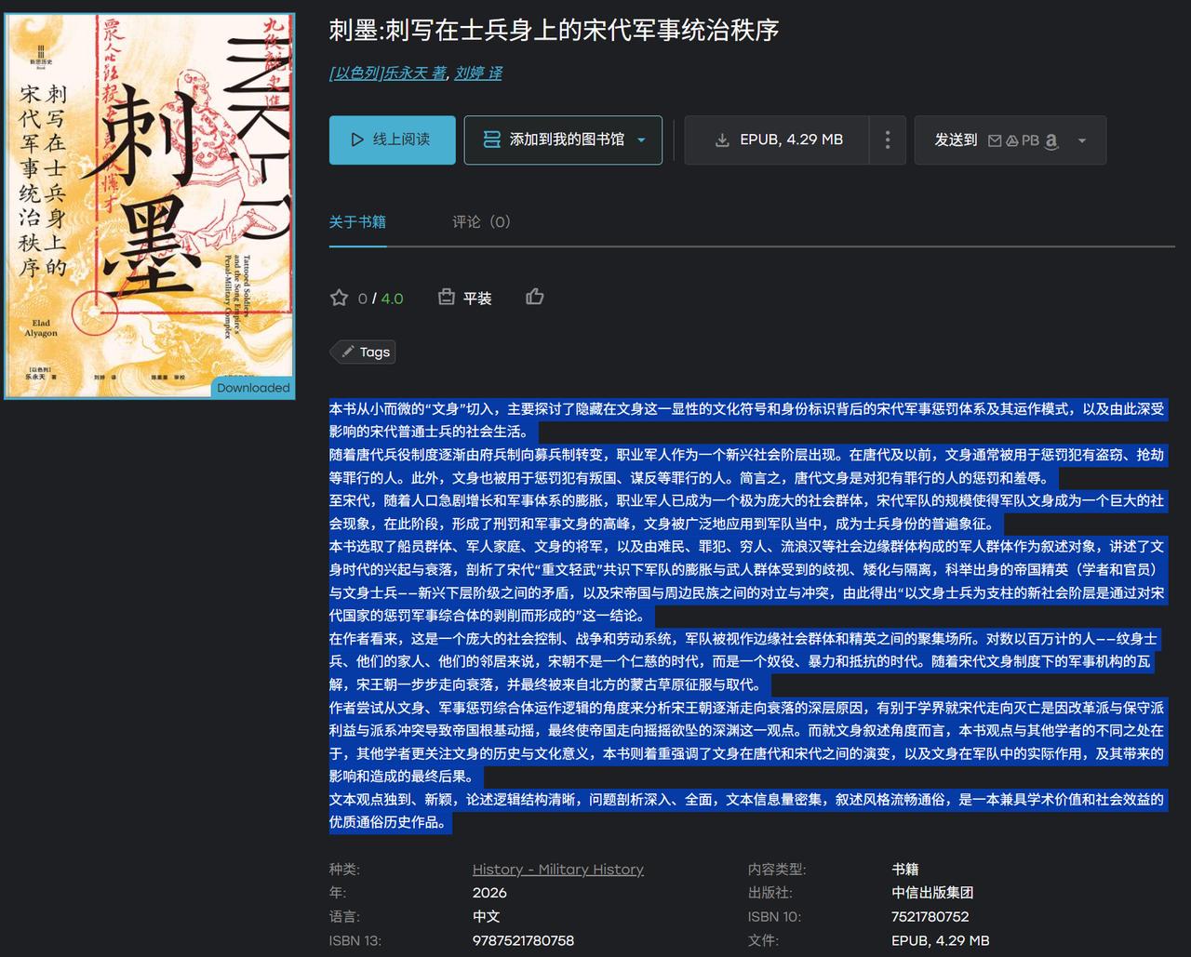
Task: Open the History - Military History category link
Action: click(558, 870)
